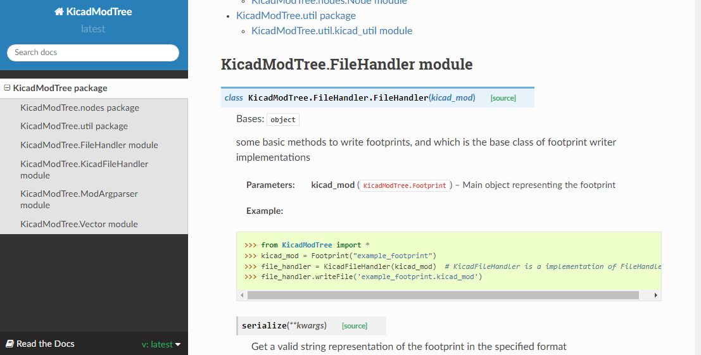Open KicadModTree.Vector module in sidebar
Screen dimensions: 701x355
[79, 224]
